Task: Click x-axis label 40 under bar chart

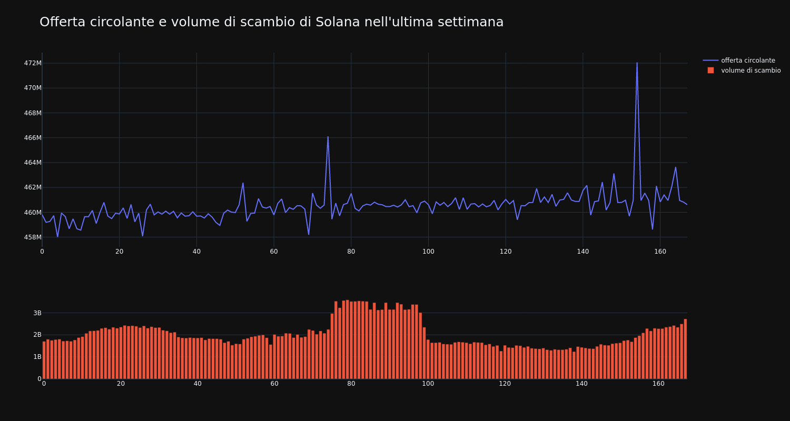Action: tap(197, 384)
